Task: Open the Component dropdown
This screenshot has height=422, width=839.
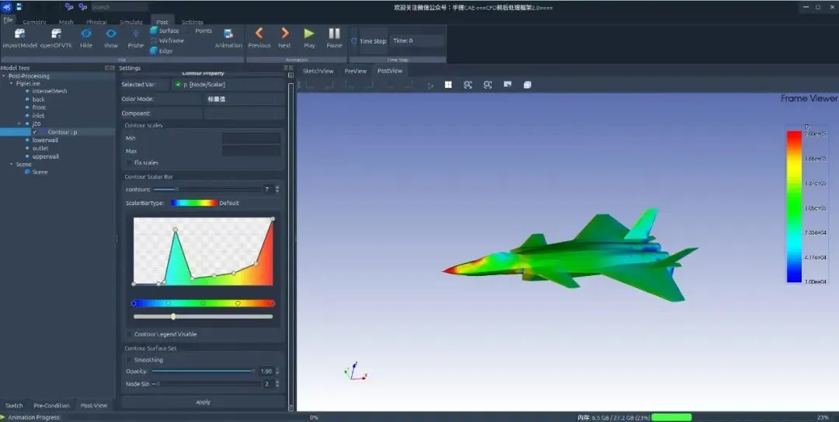Action: coord(244,113)
